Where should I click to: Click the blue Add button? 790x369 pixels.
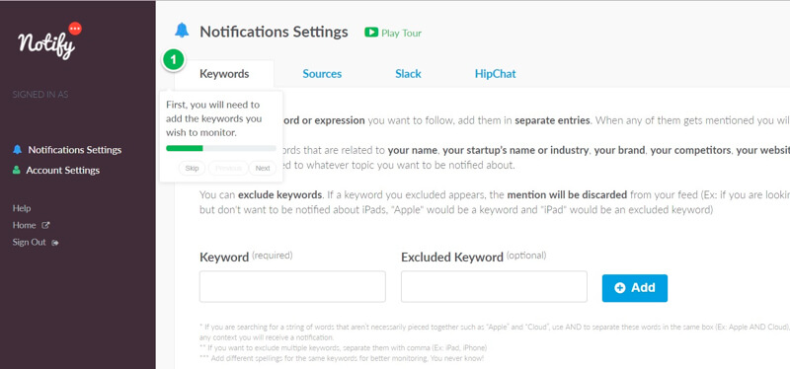coord(635,288)
